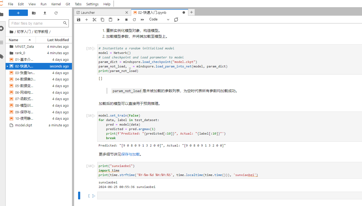Select the 10-使用静... notebook file

39,119
